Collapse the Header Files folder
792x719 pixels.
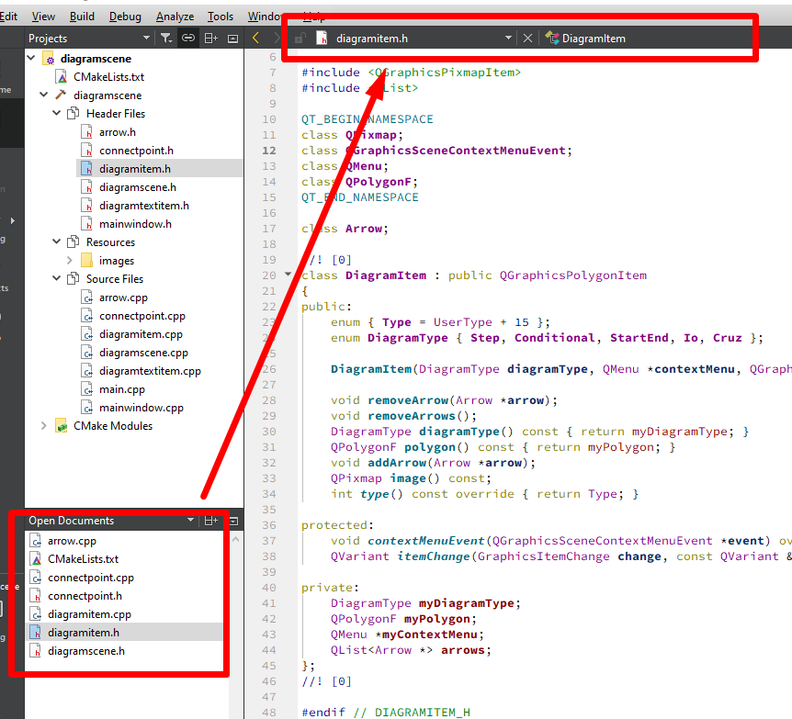[57, 113]
